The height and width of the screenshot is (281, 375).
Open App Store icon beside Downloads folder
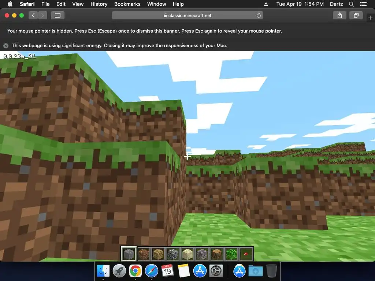[x=240, y=271]
